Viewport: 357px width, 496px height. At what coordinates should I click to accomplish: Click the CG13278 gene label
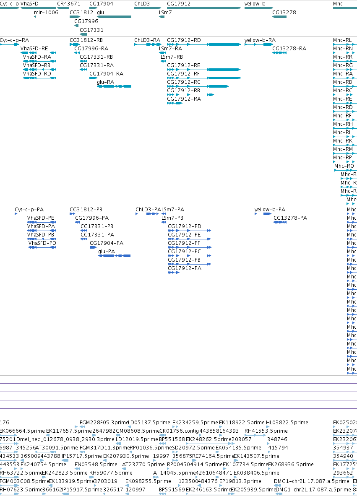(x=284, y=12)
